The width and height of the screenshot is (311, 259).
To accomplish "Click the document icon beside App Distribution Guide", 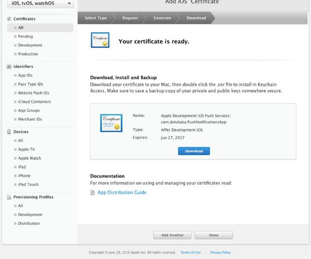I will (x=92, y=193).
